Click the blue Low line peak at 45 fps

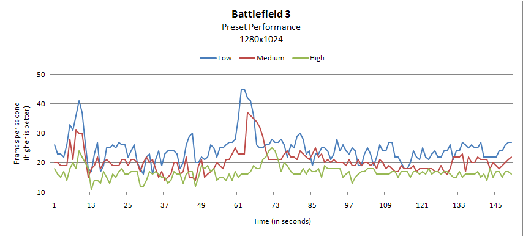coord(243,89)
